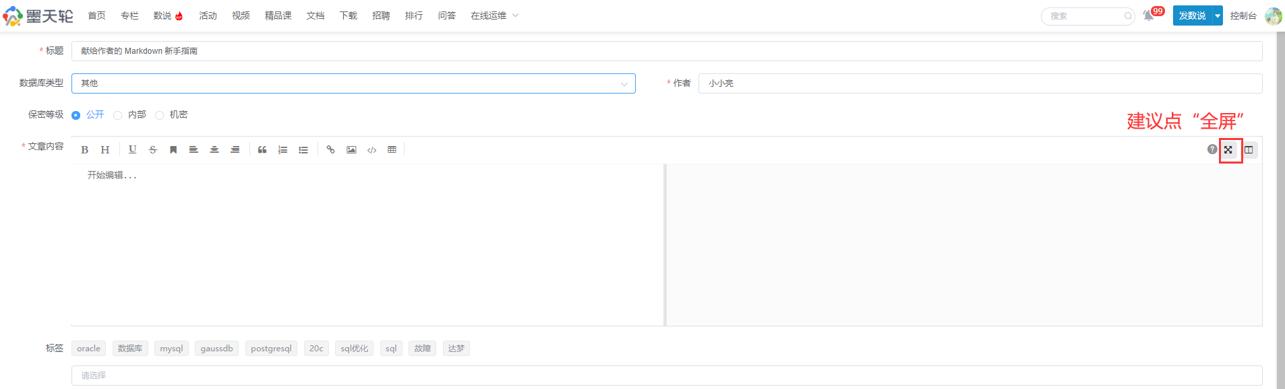The image size is (1285, 389).
Task: Add the 20c tag
Action: (x=316, y=349)
